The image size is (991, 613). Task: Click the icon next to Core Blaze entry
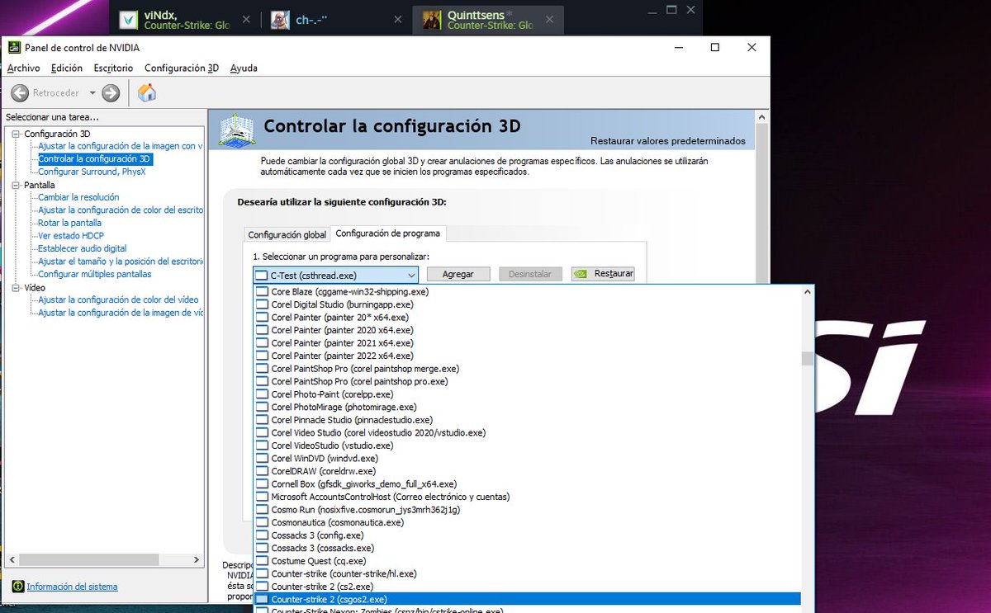[x=263, y=291]
